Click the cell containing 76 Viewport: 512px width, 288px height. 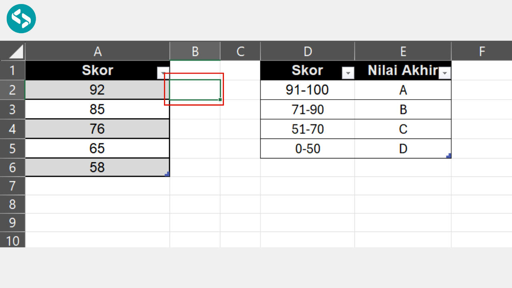click(97, 129)
